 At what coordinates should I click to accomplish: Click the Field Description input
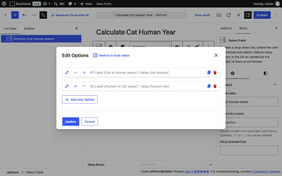click(x=249, y=150)
